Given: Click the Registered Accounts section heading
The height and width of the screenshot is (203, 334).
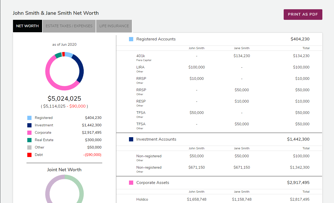Looking at the screenshot, I should (x=156, y=39).
